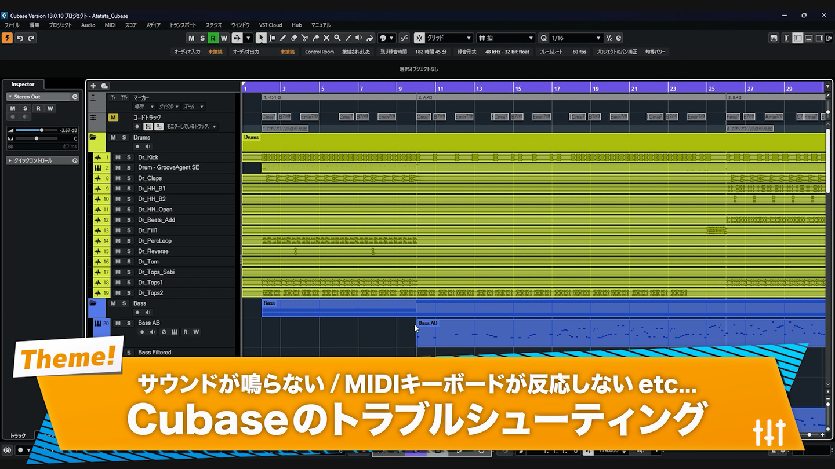Click the Undo arrow icon
Viewport: 835px width, 469px height.
click(20, 38)
